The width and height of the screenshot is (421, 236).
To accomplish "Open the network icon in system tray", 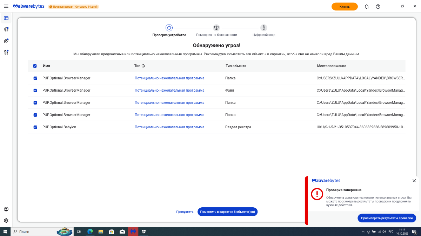I will [x=379, y=232].
